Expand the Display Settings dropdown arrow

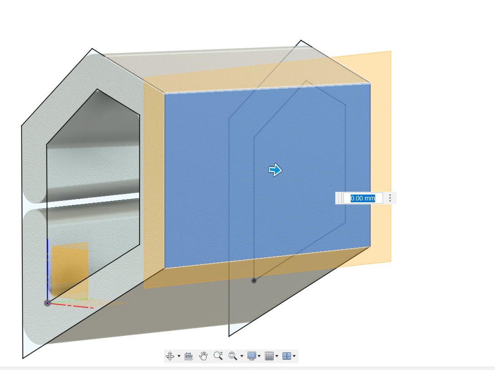259,356
